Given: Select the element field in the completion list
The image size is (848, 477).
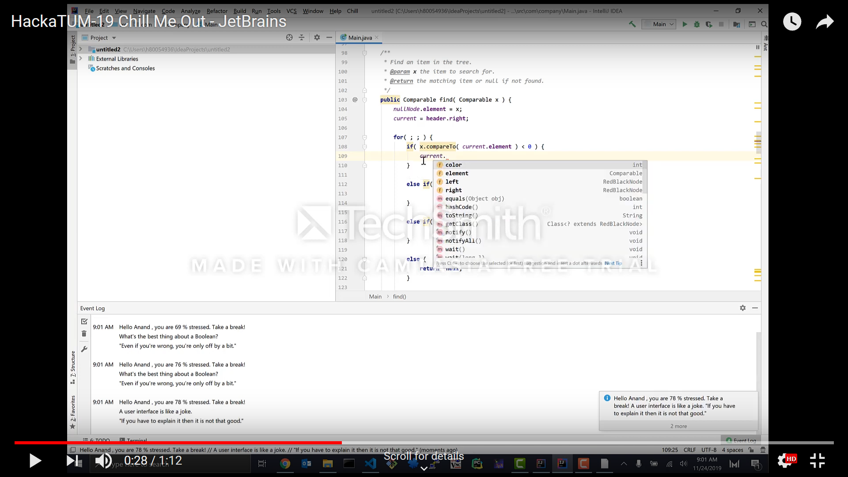Looking at the screenshot, I should click(457, 173).
